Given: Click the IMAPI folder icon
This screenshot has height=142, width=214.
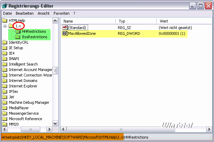Looking at the screenshot, I should (x=5, y=59).
